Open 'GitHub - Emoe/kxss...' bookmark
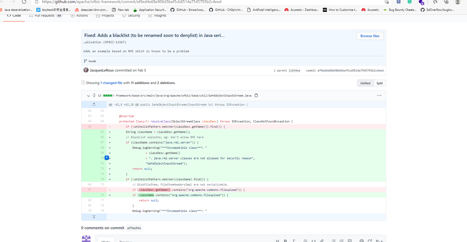This screenshot has height=242, width=467. (x=188, y=10)
